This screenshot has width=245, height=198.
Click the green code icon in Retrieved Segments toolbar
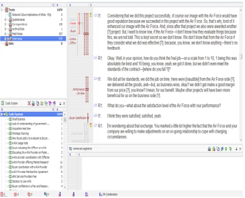226,149
